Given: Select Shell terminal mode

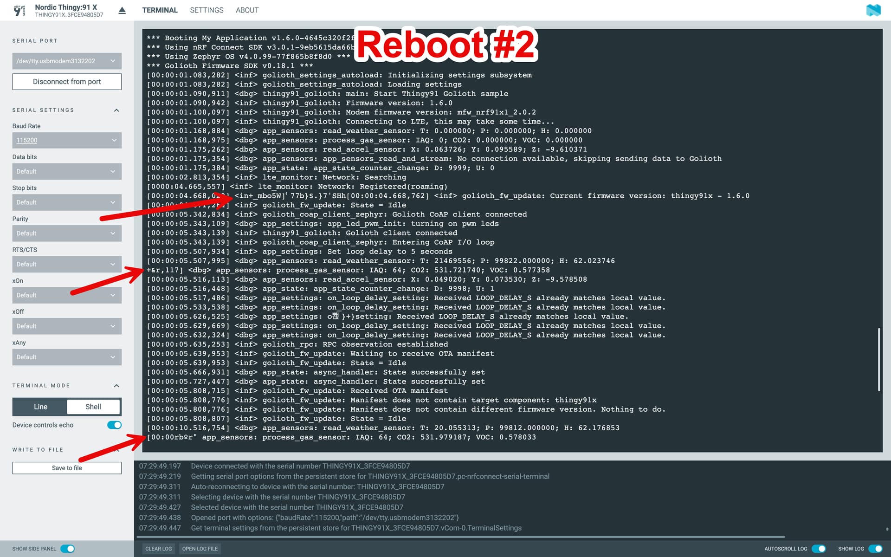Looking at the screenshot, I should pos(93,407).
